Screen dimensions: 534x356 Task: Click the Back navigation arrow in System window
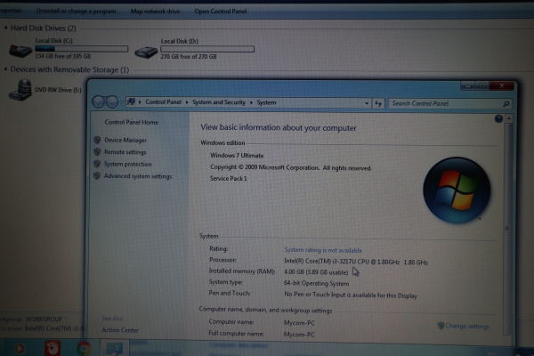click(99, 101)
